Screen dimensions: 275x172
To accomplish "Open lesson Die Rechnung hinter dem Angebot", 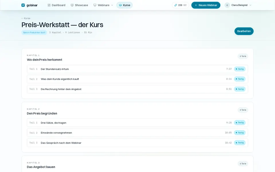I will coord(137,89).
